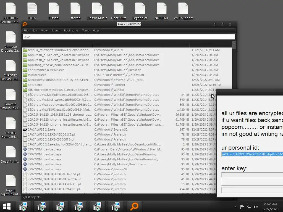Select 77WYWM_PAYLOAD.EXE-EC264129.pf result
The height and width of the screenshot is (212, 283).
(x=119, y=189)
